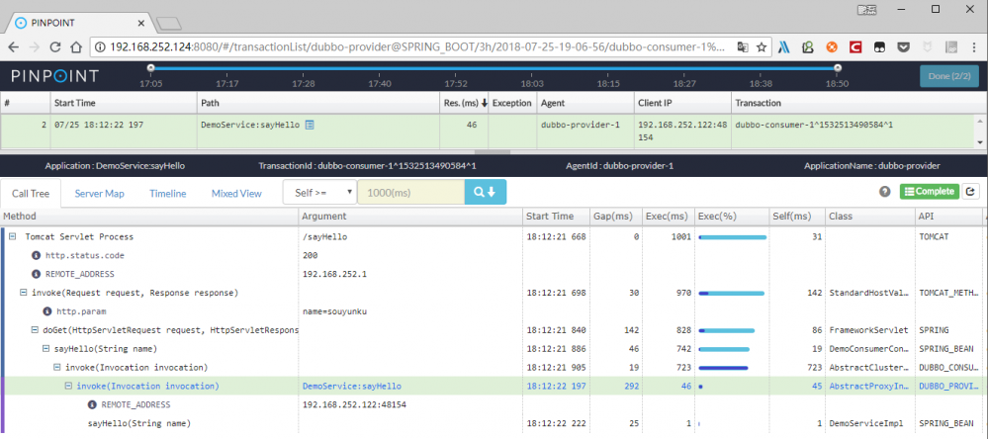Click the green Complete button
988x439 pixels.
(929, 192)
